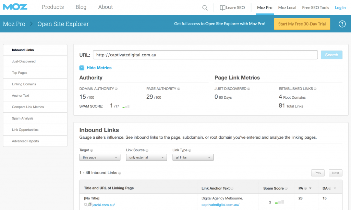The image size is (351, 210).
Task: Click info icon next to DA column
Action: click(x=330, y=188)
